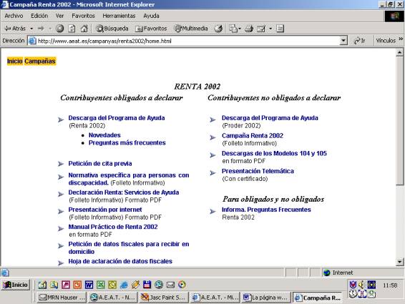
Task: Click the page scrollbar down arrow
Action: tap(399, 262)
